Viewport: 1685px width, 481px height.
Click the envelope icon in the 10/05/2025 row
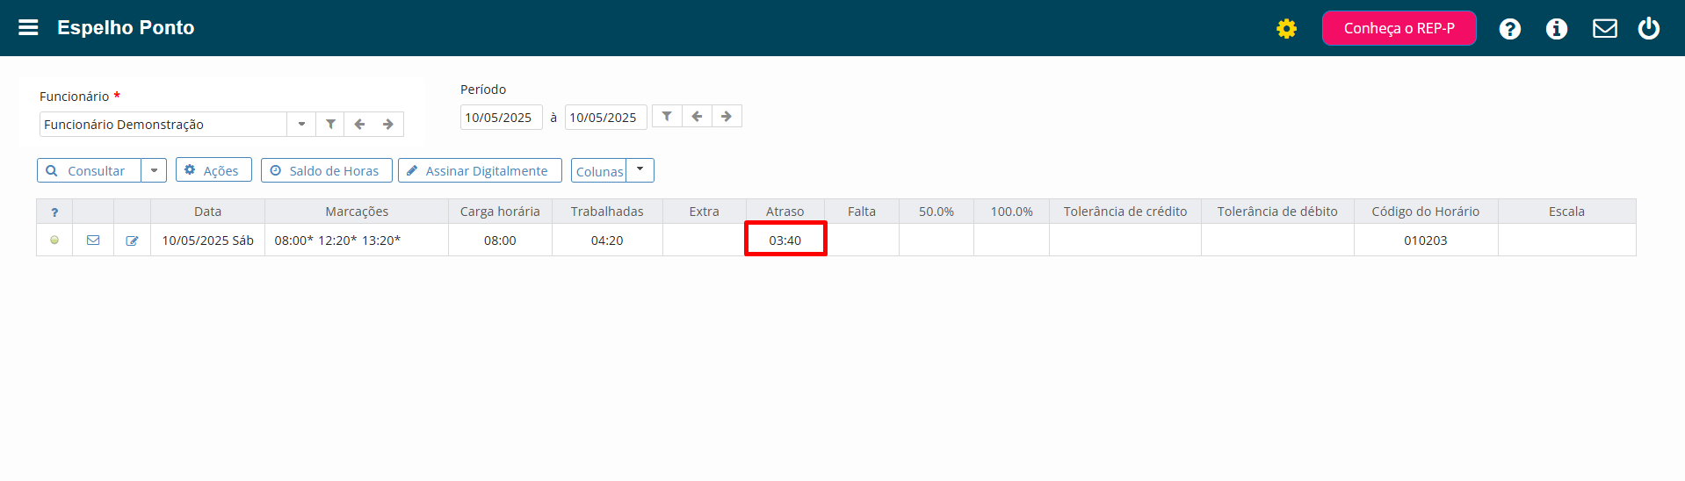[93, 240]
